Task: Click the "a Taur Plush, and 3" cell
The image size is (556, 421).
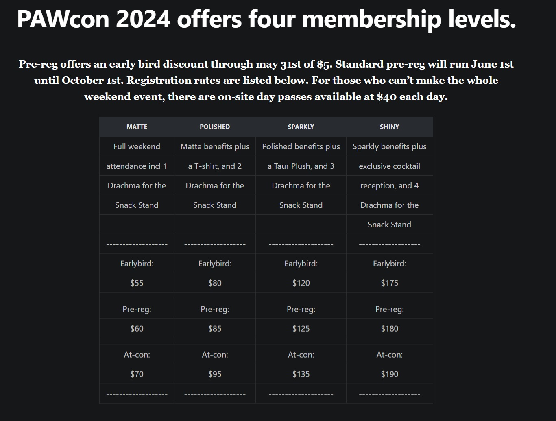Action: click(x=301, y=166)
